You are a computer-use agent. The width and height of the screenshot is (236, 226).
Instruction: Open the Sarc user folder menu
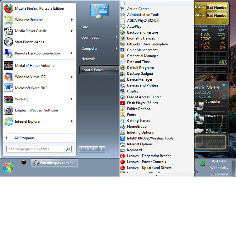99,27
